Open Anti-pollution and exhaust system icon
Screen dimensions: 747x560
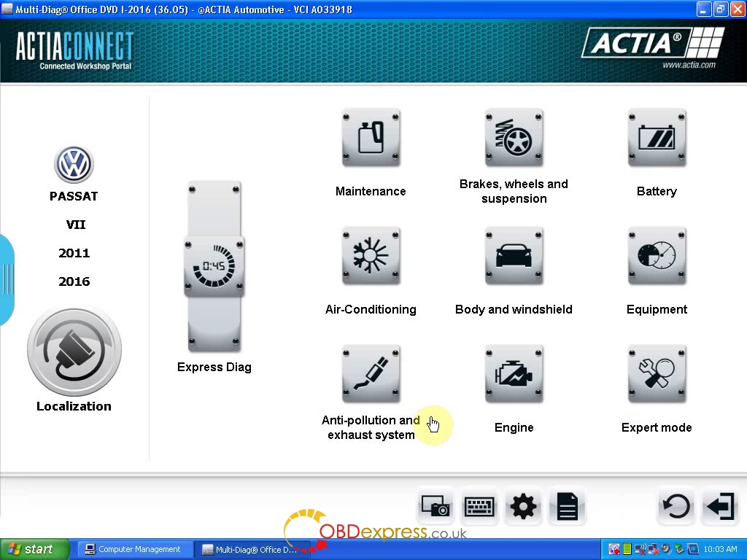[371, 374]
